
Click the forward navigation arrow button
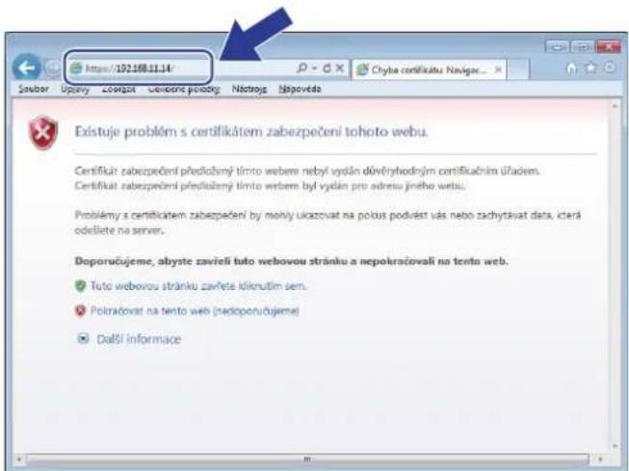tap(53, 68)
